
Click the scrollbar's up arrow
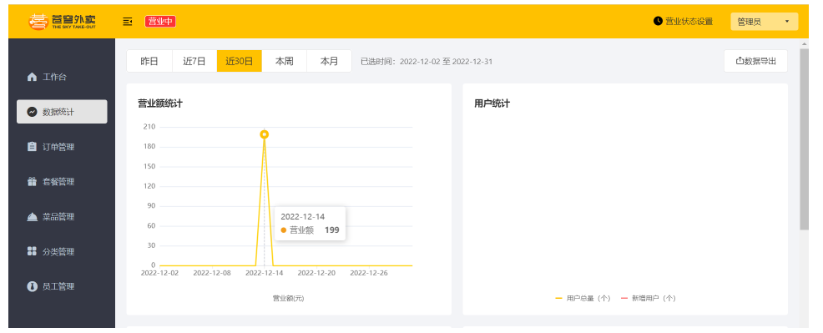[x=804, y=44]
